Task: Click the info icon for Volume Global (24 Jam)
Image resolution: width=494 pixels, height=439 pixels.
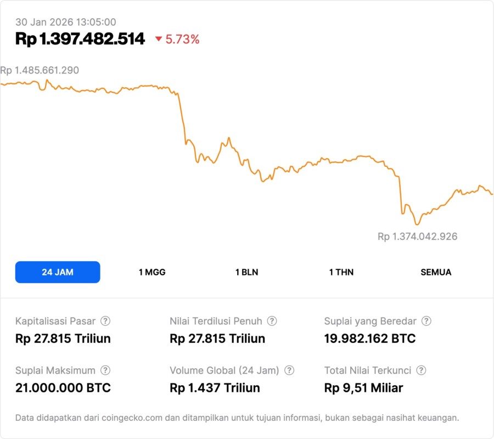Action: (289, 370)
